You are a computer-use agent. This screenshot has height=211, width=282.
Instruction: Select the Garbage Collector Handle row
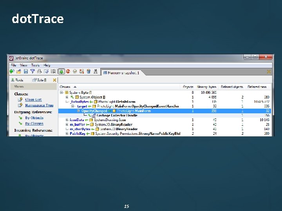164,115
